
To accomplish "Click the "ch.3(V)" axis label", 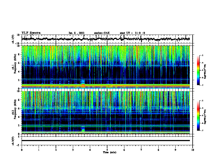I will pyautogui.click(x=13, y=141).
